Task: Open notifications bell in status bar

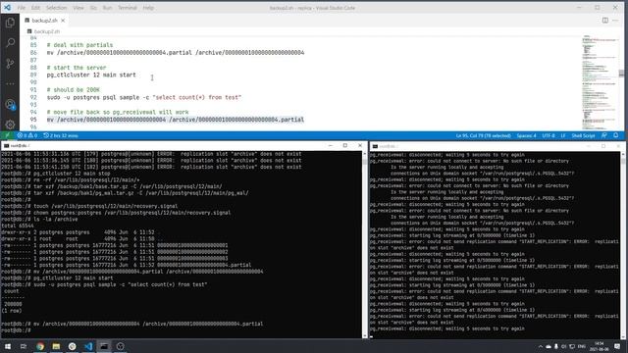Action: point(616,135)
